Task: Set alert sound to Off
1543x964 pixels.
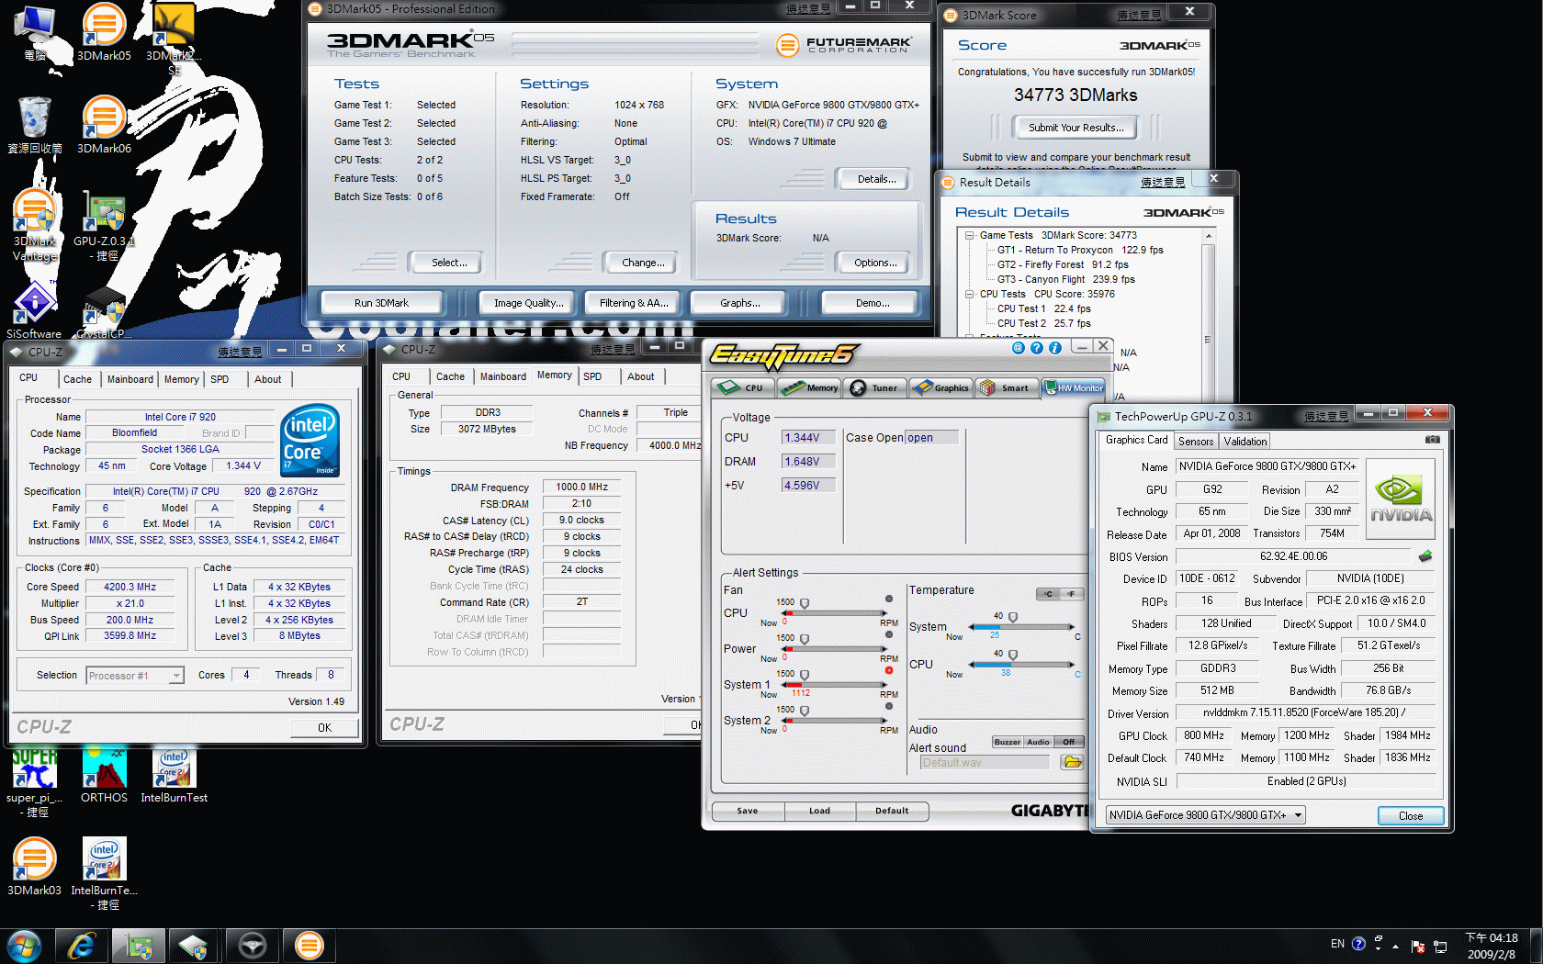Action: click(x=1068, y=742)
